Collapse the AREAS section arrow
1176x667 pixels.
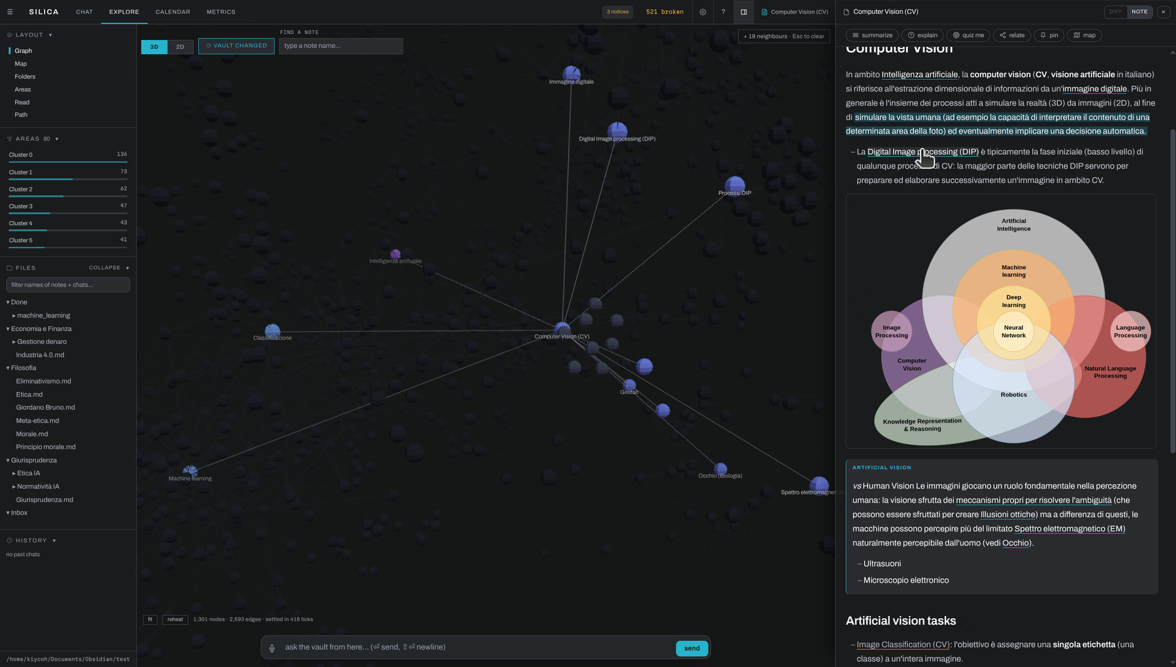pyautogui.click(x=57, y=139)
